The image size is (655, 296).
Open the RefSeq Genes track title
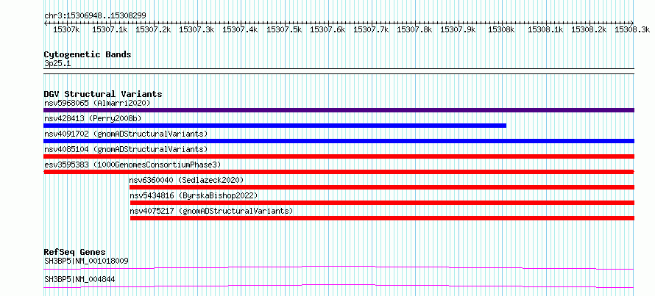(x=75, y=252)
